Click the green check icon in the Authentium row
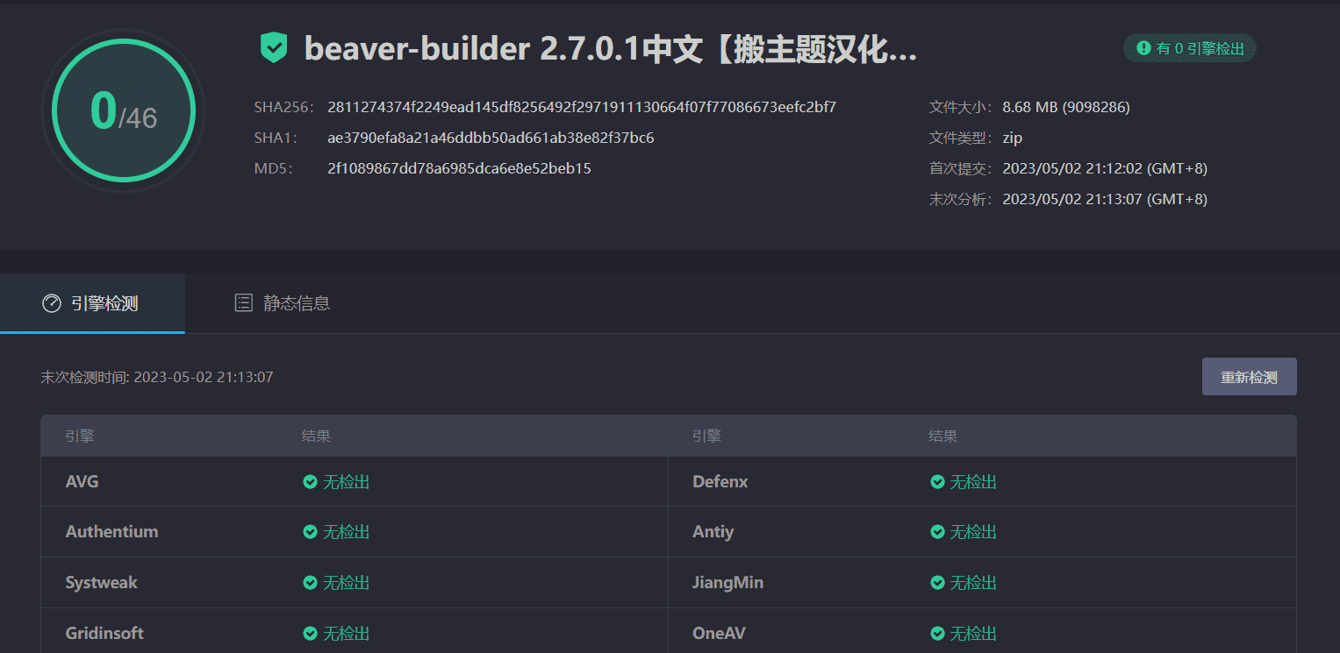The height and width of the screenshot is (653, 1340). click(x=310, y=531)
